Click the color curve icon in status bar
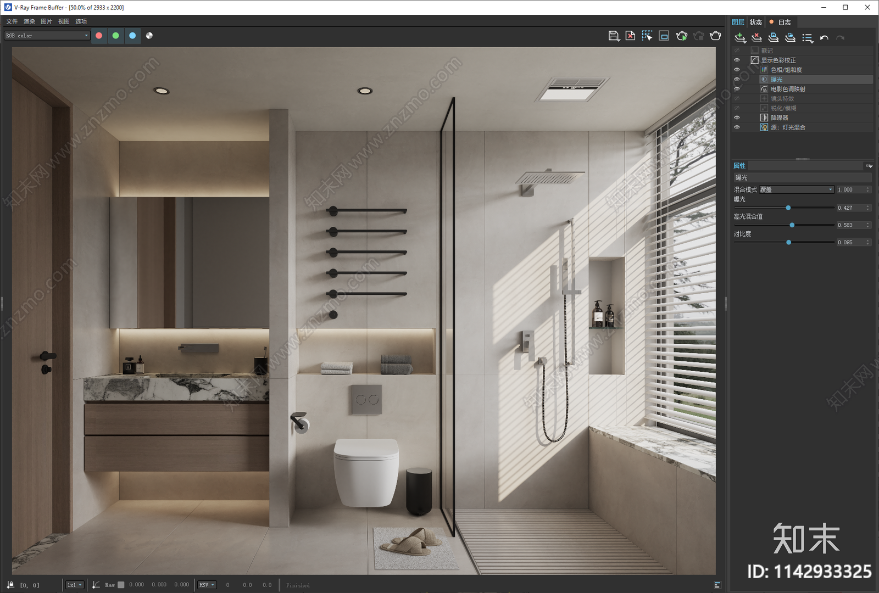The image size is (879, 593). tap(96, 585)
